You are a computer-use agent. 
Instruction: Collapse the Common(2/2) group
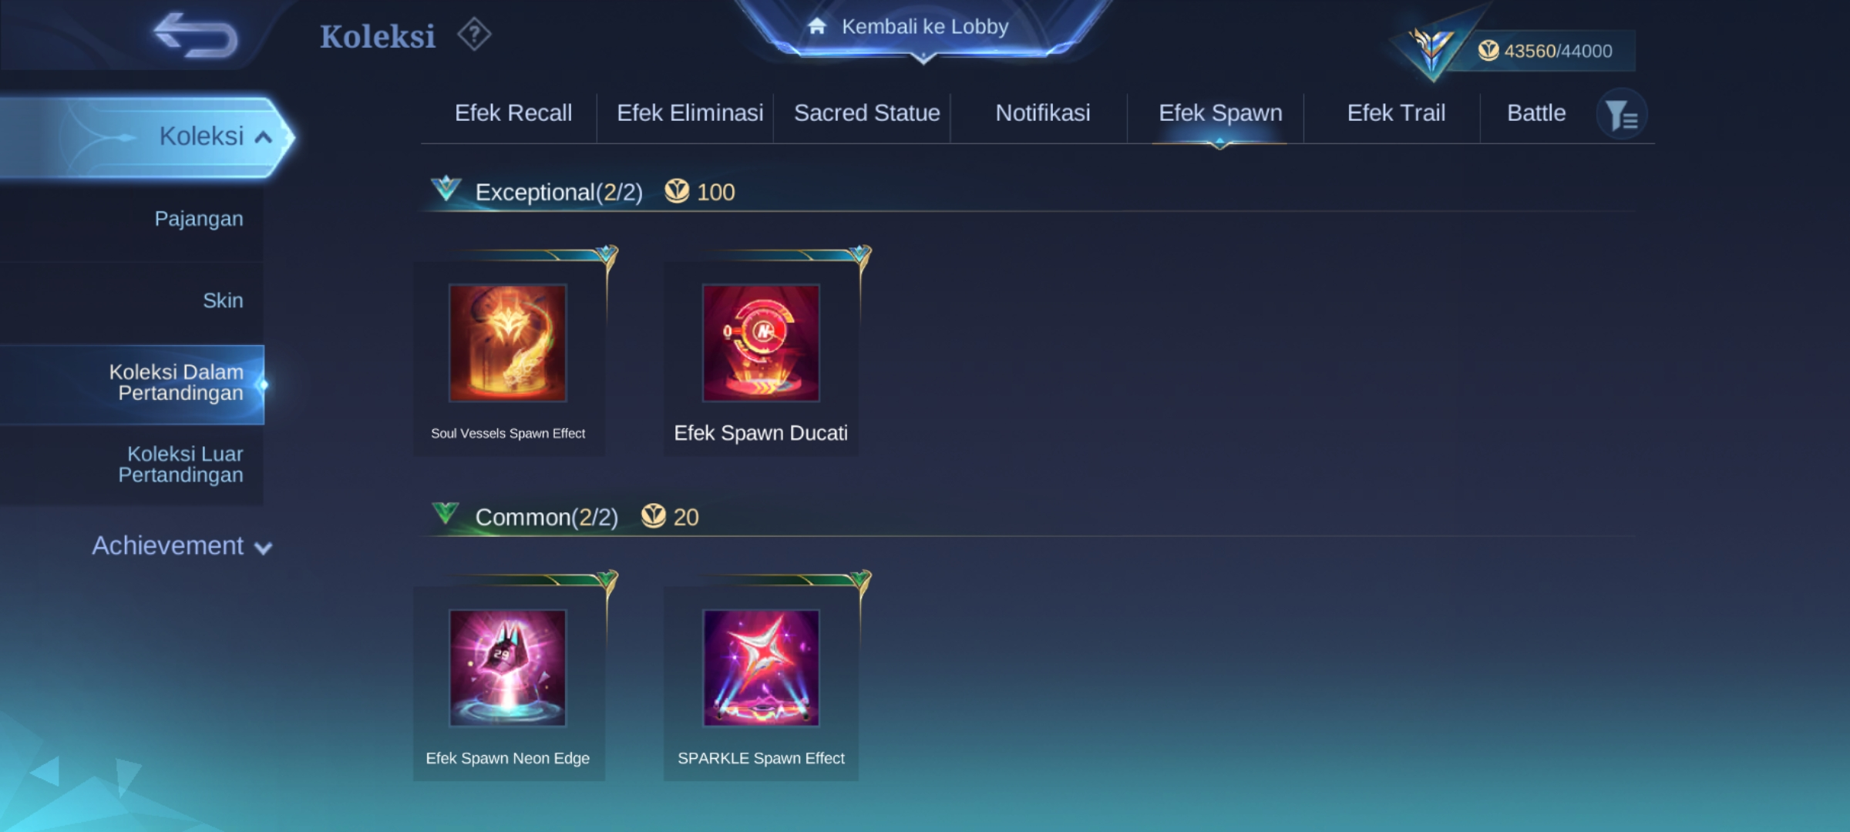coord(446,514)
